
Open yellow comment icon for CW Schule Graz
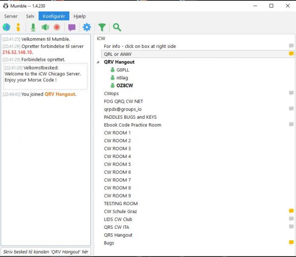[x=291, y=211]
